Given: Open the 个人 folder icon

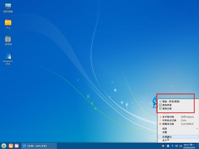Looking at the screenshot, I should (x=8, y=24).
